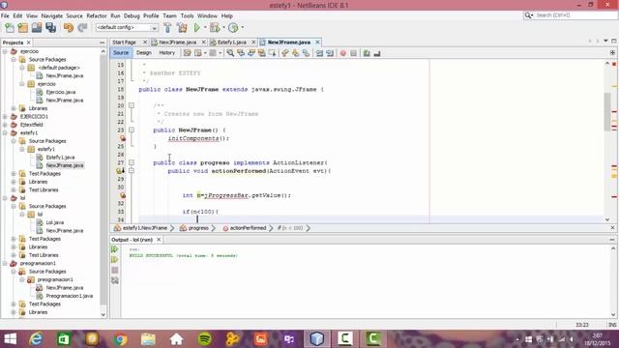Click the Open Project toolbar icon
This screenshot has height=348, width=619.
coord(37,28)
